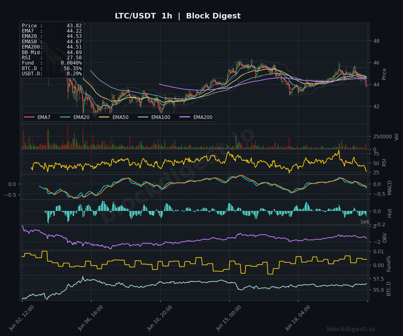
Task: Click the EMA50 44.67 value row
Action: pyautogui.click(x=52, y=42)
